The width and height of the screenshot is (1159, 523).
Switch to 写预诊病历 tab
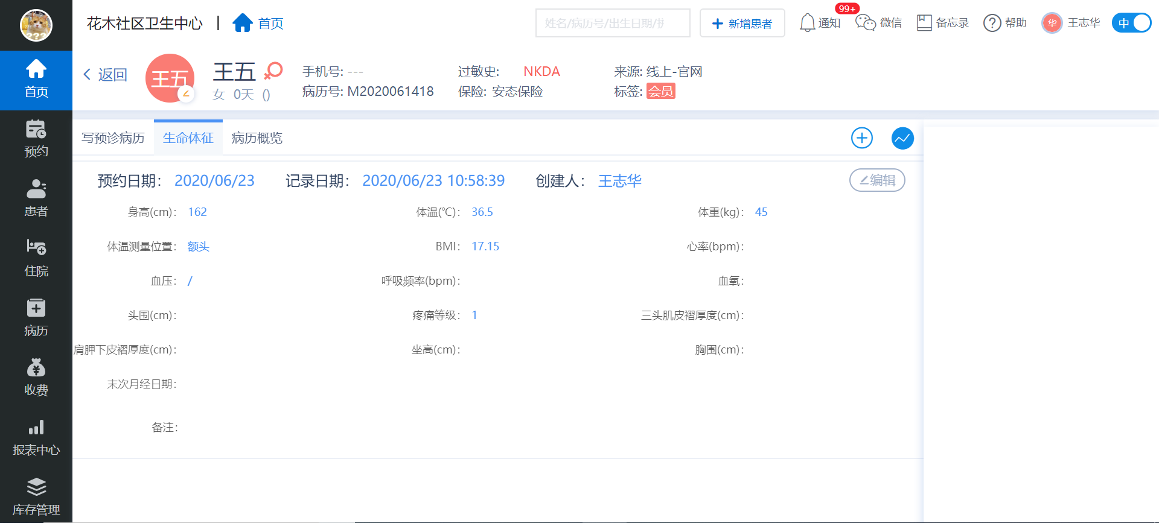click(x=113, y=138)
